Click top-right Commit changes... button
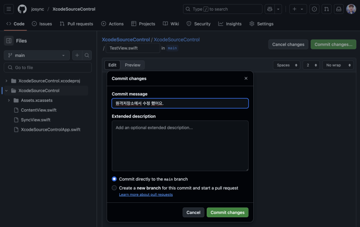The width and height of the screenshot is (360, 227). tap(333, 45)
